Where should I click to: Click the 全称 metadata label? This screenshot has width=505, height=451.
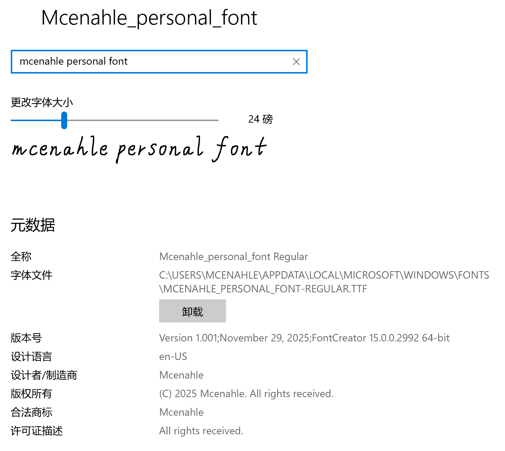pyautogui.click(x=21, y=256)
